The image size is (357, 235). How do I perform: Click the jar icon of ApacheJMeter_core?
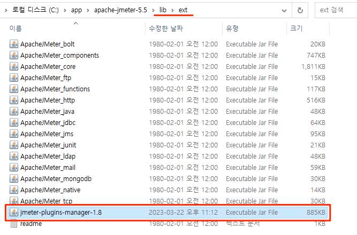click(x=14, y=66)
